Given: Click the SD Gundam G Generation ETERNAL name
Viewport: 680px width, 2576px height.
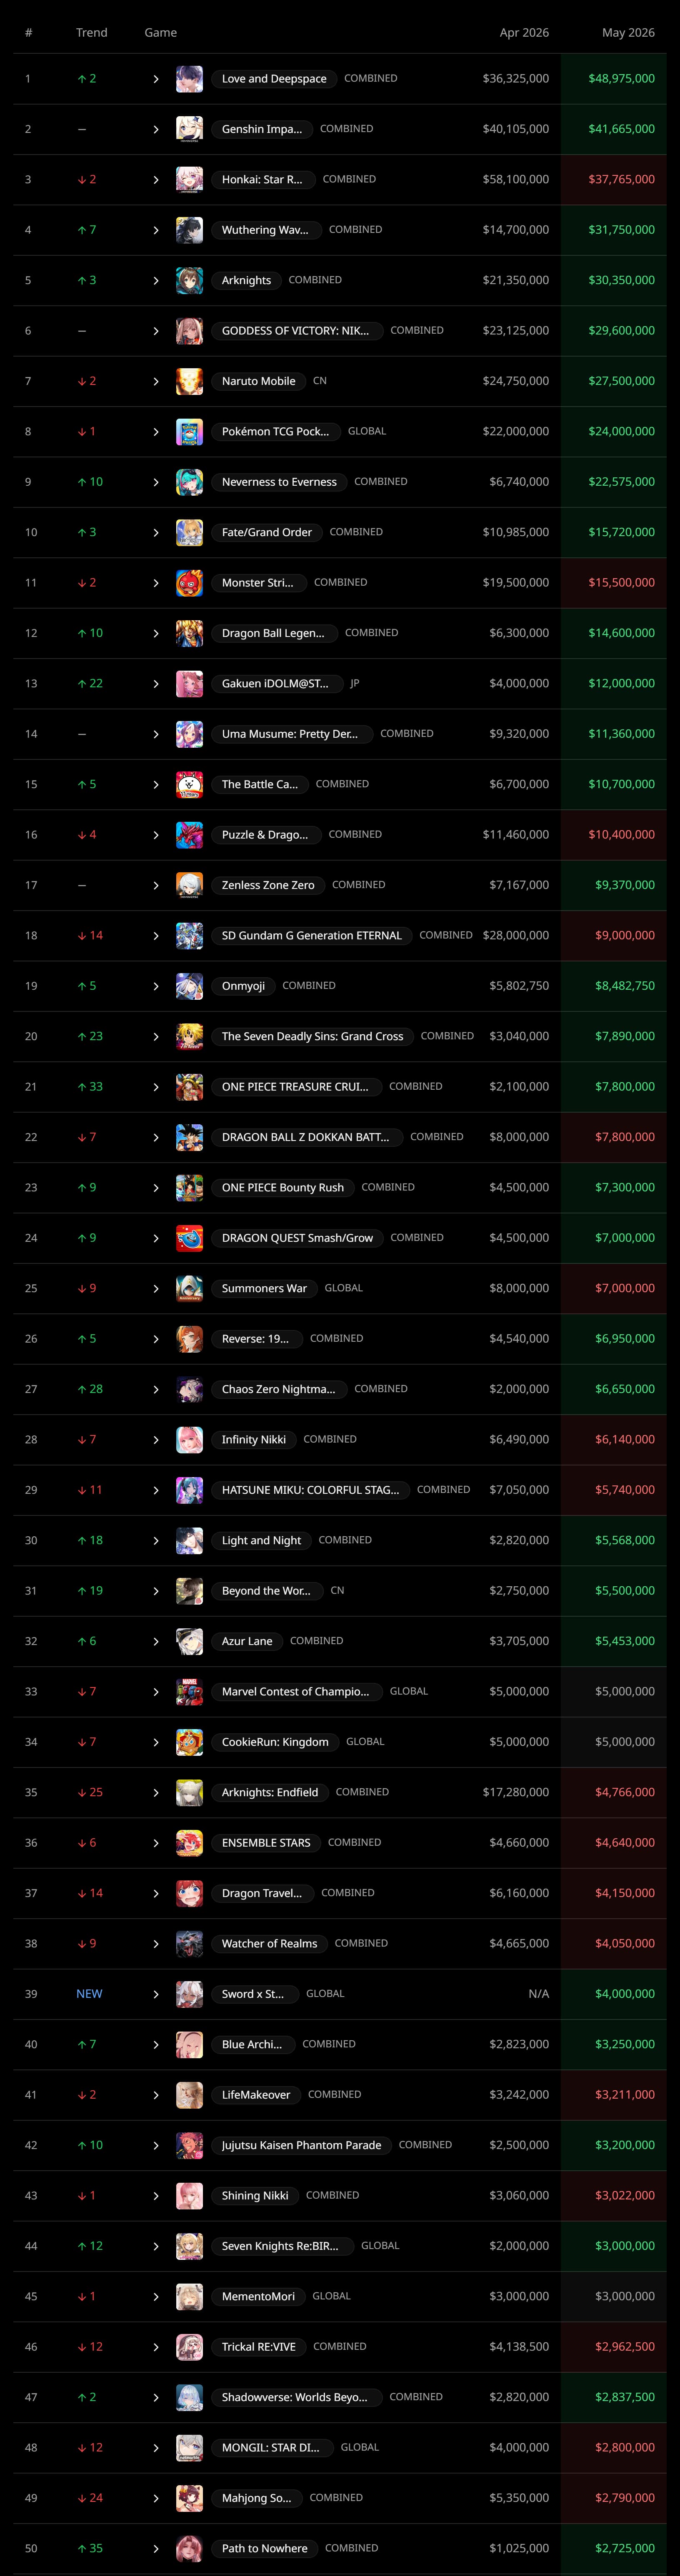Looking at the screenshot, I should pos(311,936).
